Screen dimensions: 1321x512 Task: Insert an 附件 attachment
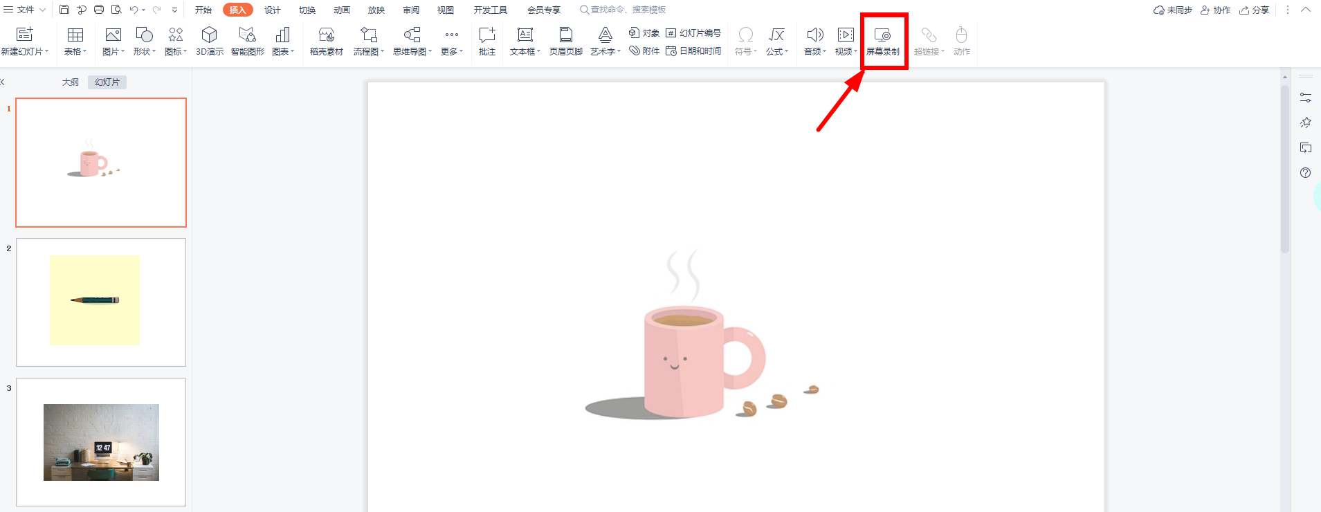(644, 51)
